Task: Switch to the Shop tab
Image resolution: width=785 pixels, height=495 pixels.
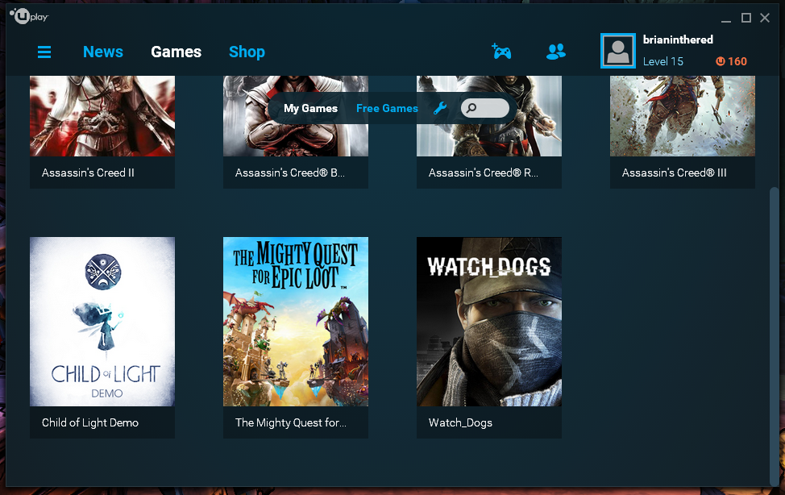Action: coord(247,52)
